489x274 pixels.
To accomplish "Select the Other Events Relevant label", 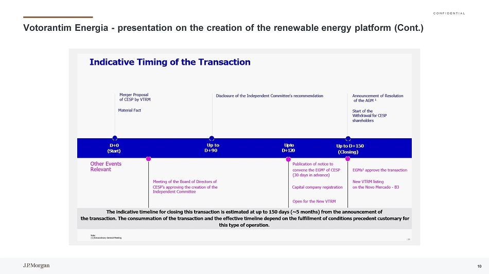I will click(106, 167).
